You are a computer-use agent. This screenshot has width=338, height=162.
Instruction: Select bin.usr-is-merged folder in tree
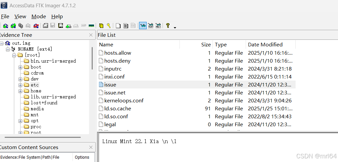tap(53, 61)
